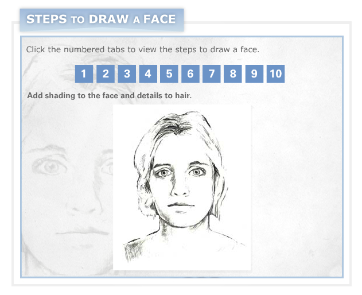Click the 'Add shading to the face' caption
This screenshot has height=295, width=362.
coord(110,95)
